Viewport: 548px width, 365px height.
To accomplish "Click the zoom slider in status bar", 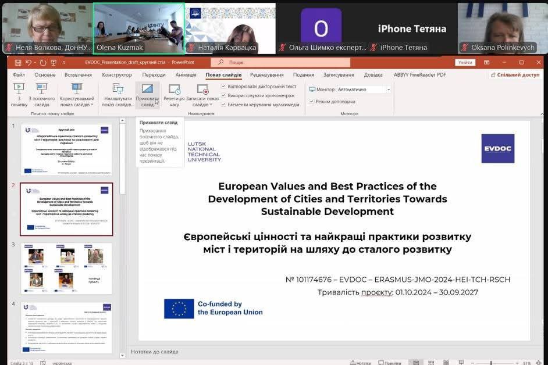I will tap(494, 363).
